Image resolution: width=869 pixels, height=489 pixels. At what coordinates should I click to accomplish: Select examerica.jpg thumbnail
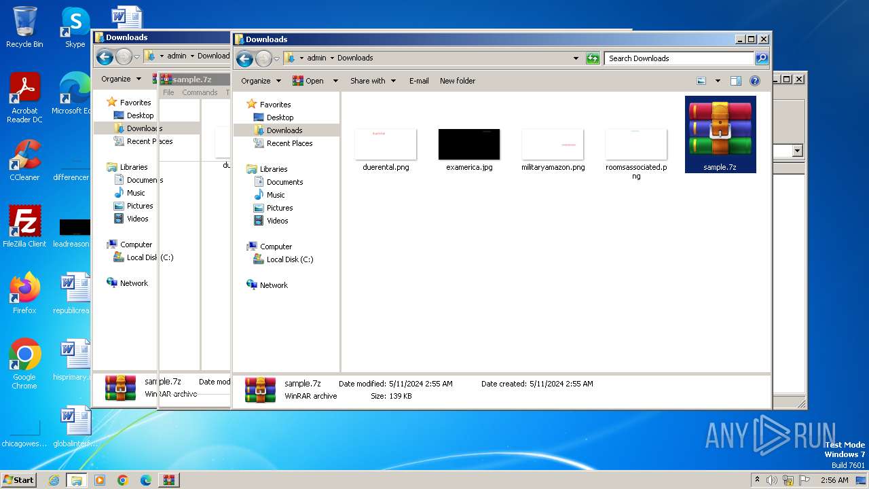click(469, 150)
